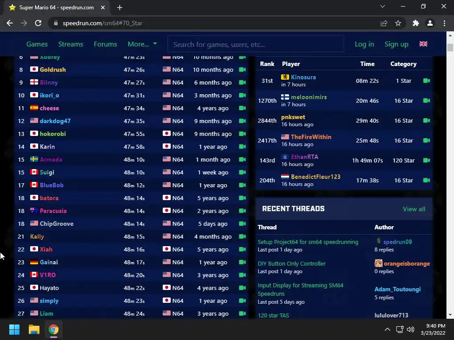The image size is (454, 340).
Task: Click the share this page icon
Action: (384, 23)
